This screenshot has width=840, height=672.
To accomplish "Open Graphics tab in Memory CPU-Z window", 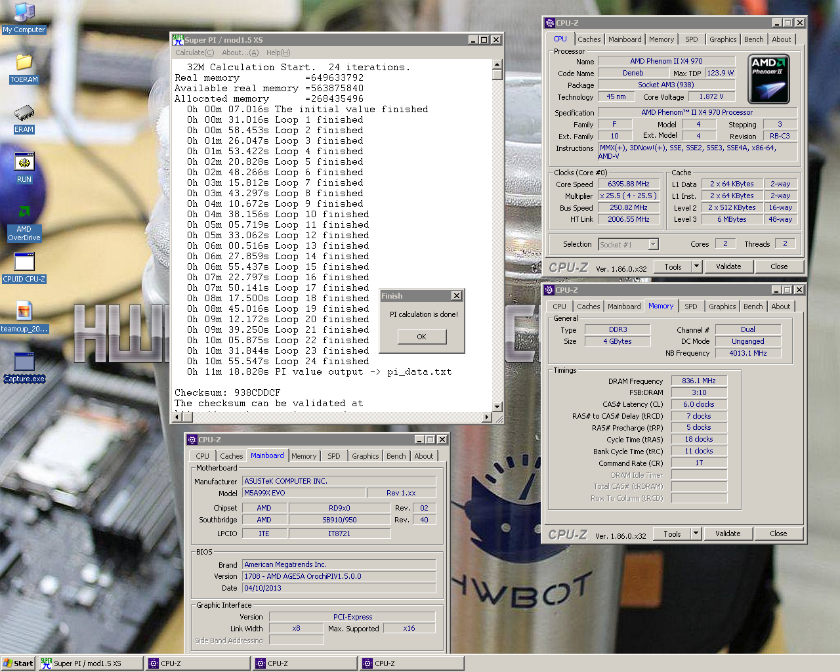I will click(x=723, y=306).
